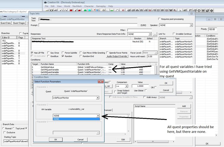This screenshot has height=147, width=224.
Task: Open the Comparison operator dropdown
Action: tap(126, 86)
